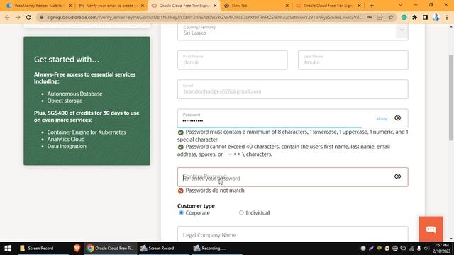Screen dimensions: 454x255
Task: Close the New Tab tab
Action: [287, 6]
